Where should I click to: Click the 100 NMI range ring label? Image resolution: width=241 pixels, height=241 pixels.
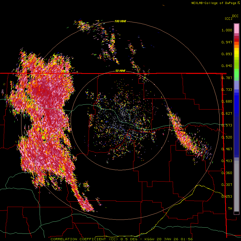(120, 21)
